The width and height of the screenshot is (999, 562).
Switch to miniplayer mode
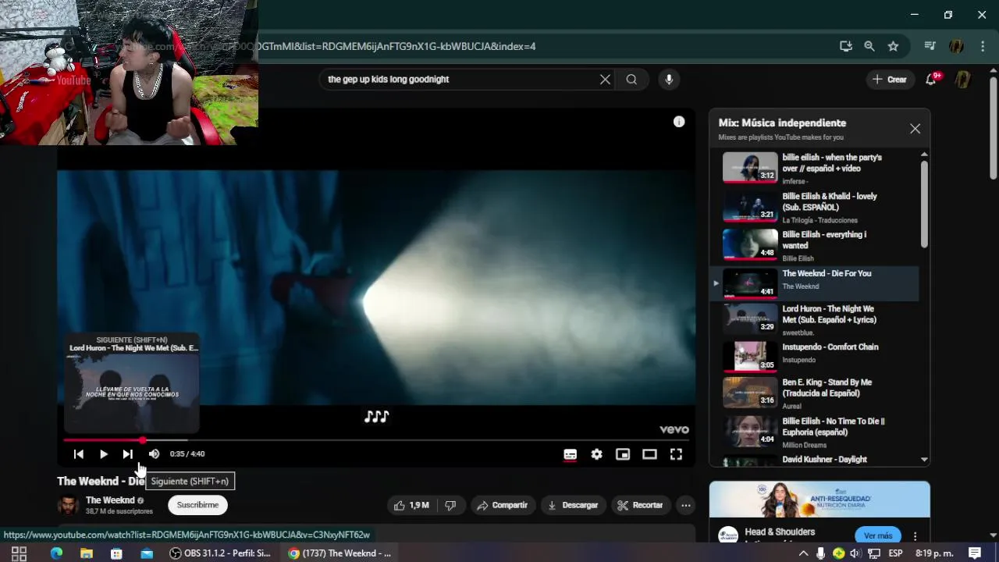(623, 454)
